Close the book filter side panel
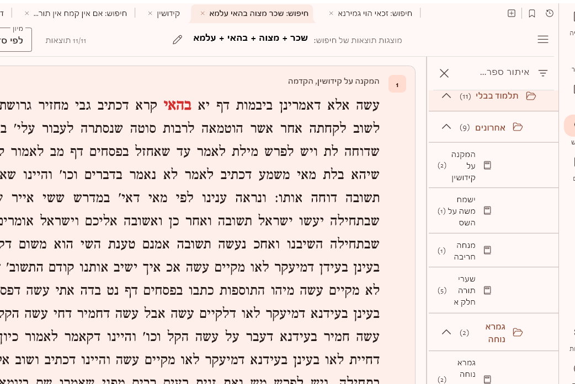Viewport: 575px width, 384px height. (x=444, y=73)
